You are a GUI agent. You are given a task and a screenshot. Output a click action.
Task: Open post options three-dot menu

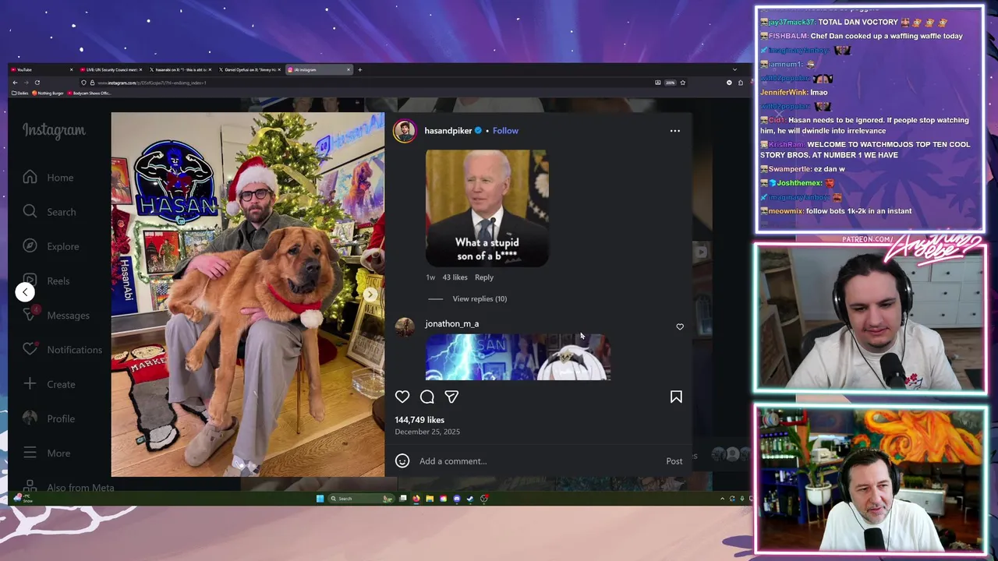click(675, 131)
